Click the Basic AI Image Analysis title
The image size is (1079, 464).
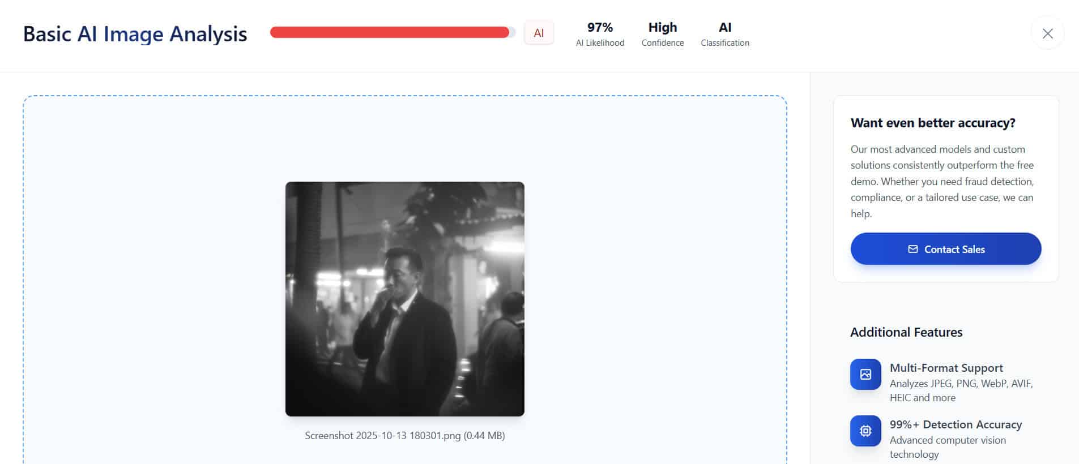pyautogui.click(x=135, y=34)
